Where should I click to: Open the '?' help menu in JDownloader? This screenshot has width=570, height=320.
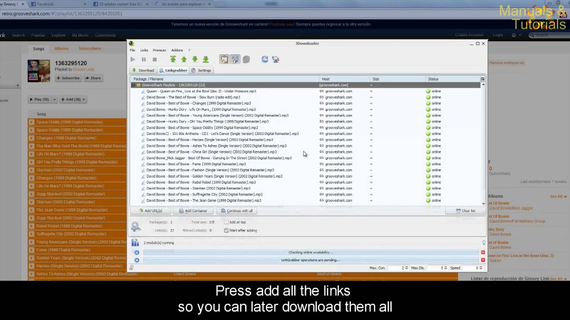(x=189, y=50)
